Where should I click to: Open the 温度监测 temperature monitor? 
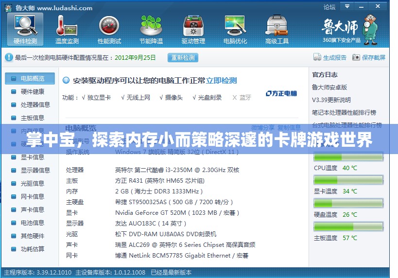click(x=67, y=30)
